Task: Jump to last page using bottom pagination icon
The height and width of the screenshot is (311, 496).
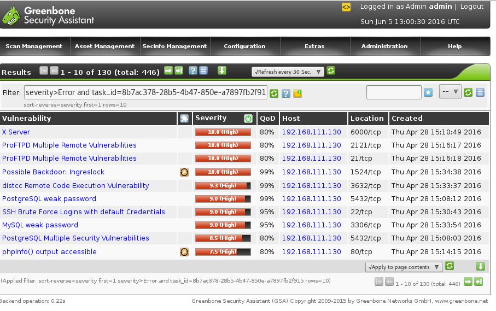Action: (479, 281)
